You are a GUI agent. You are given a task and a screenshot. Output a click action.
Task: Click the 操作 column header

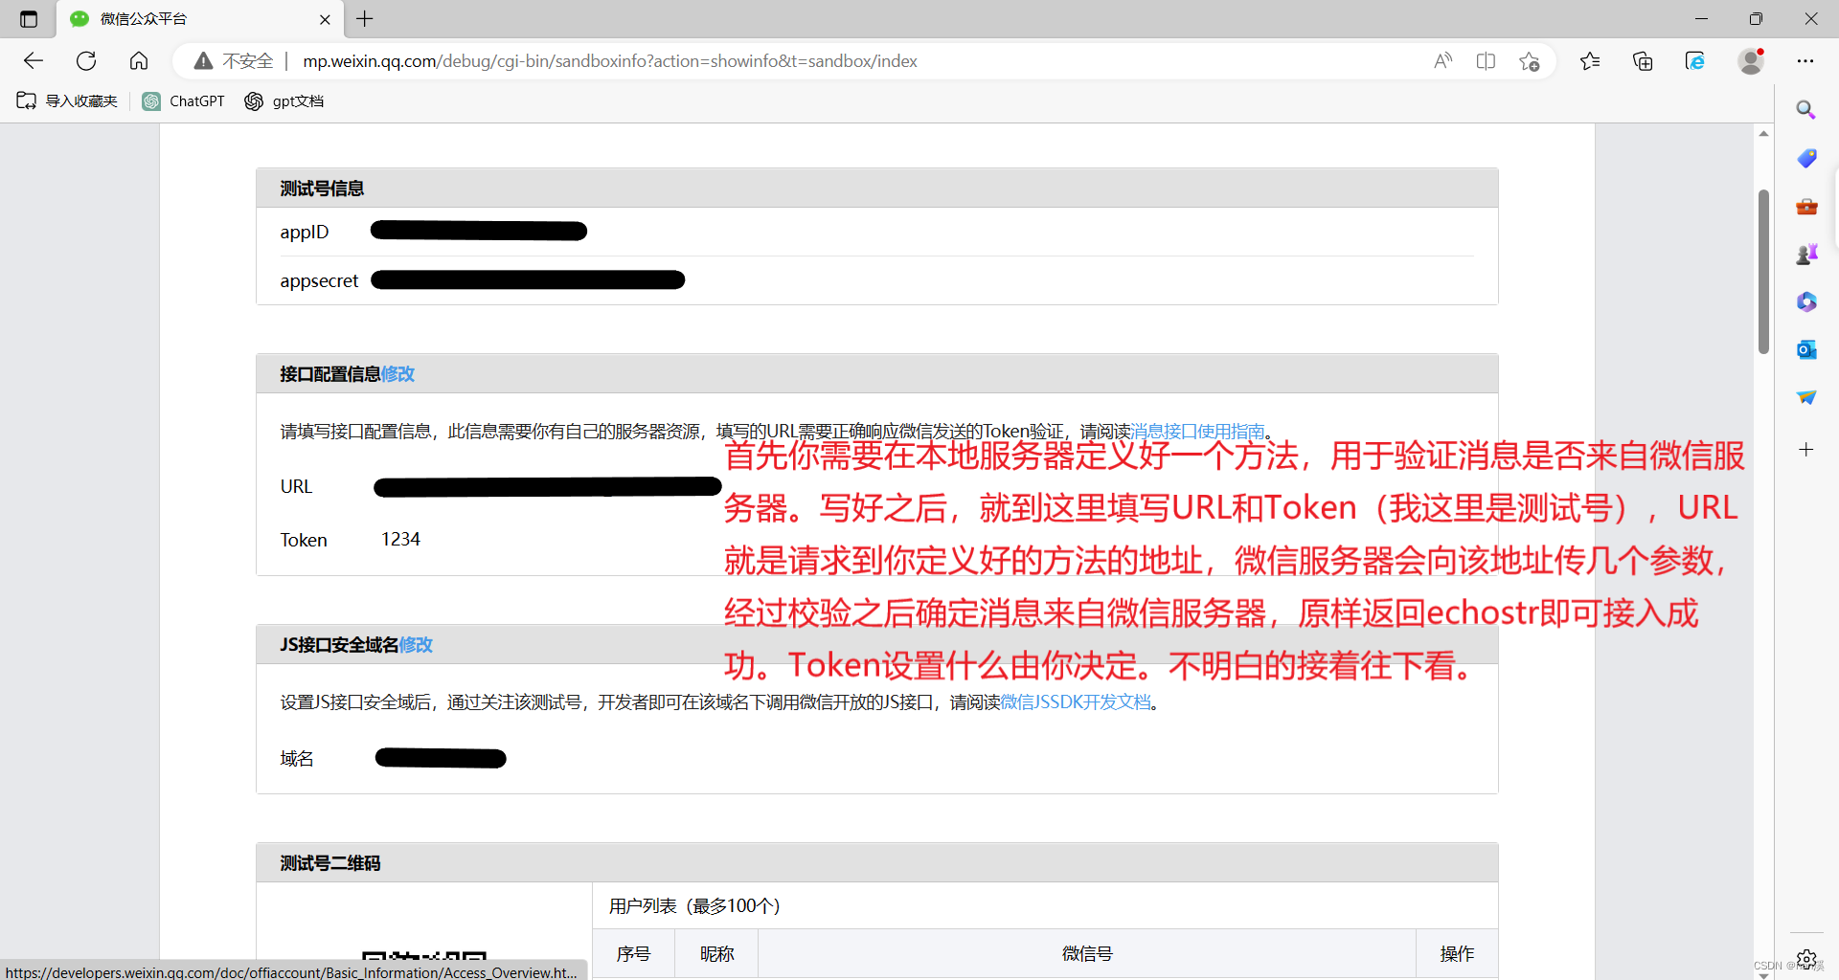pyautogui.click(x=1457, y=954)
